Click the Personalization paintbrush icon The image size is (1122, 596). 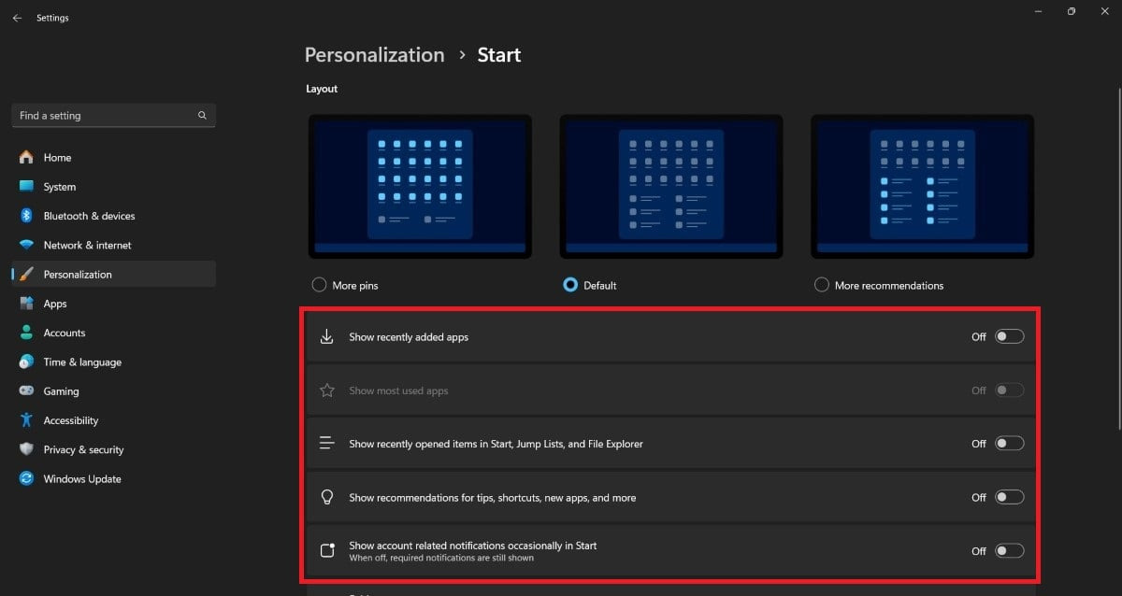26,275
